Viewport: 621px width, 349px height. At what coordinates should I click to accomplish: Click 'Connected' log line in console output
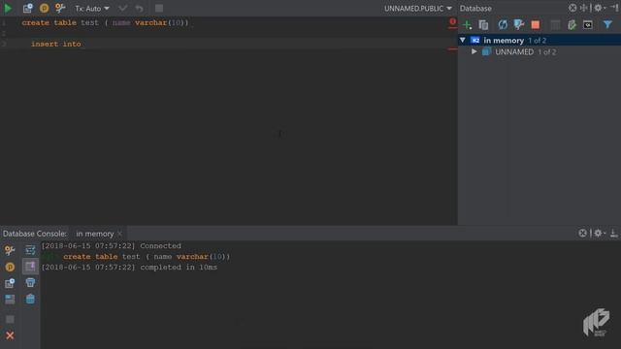point(112,245)
